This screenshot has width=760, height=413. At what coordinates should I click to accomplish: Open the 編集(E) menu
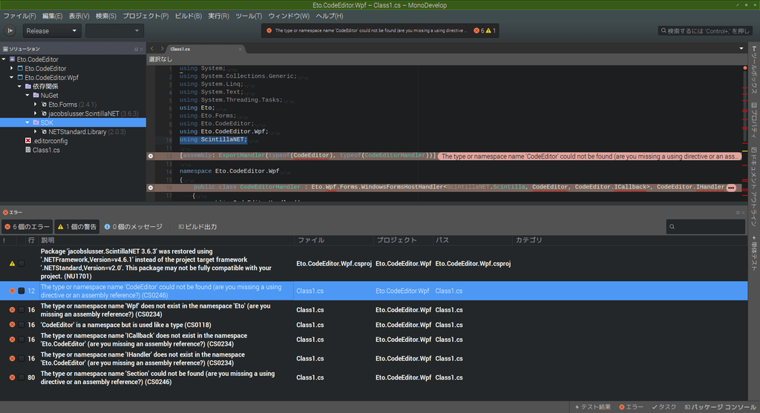(53, 16)
